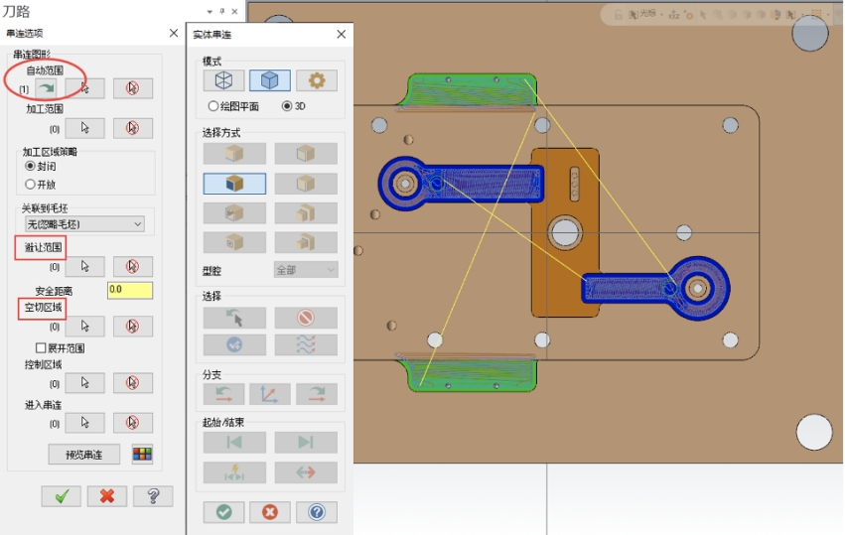Click the red unselect button in the 自动范围 row
The height and width of the screenshot is (535, 845).
pyautogui.click(x=133, y=88)
